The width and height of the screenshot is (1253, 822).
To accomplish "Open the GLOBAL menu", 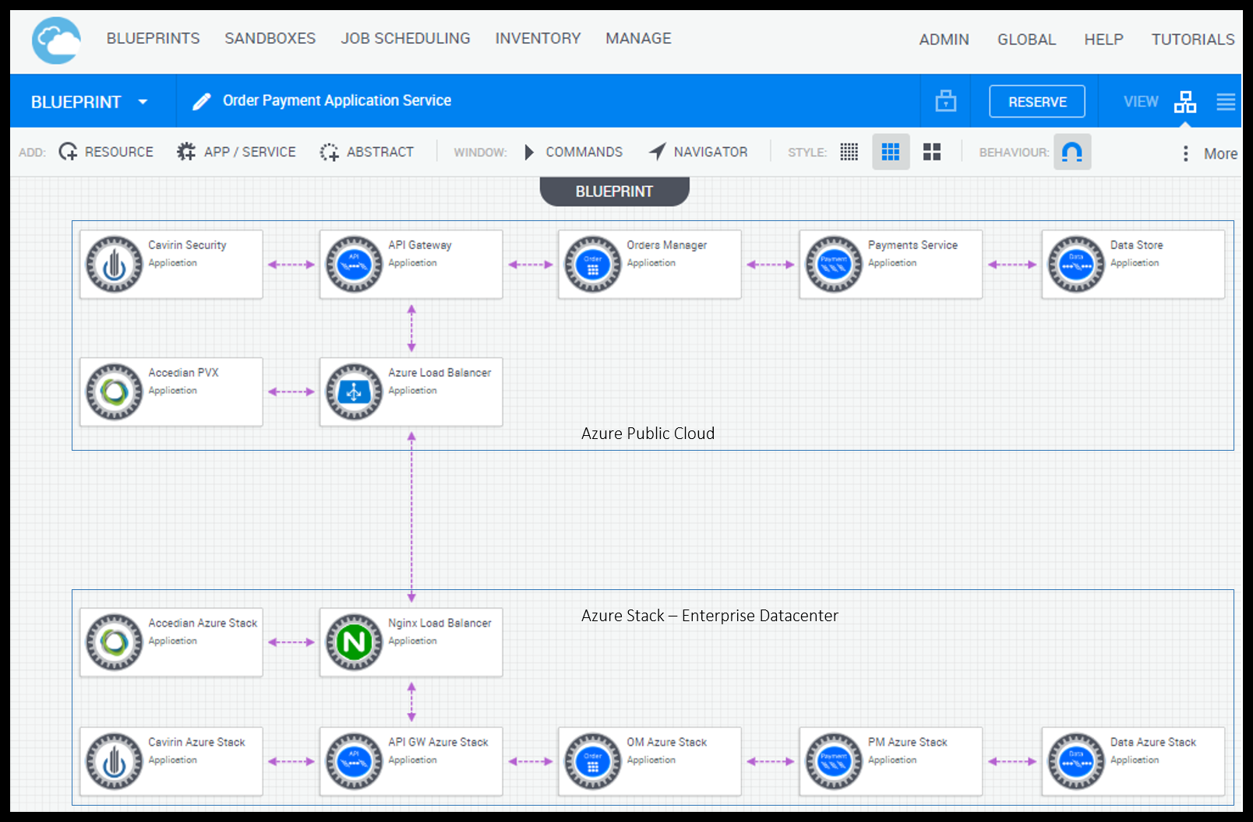I will pyautogui.click(x=1026, y=39).
